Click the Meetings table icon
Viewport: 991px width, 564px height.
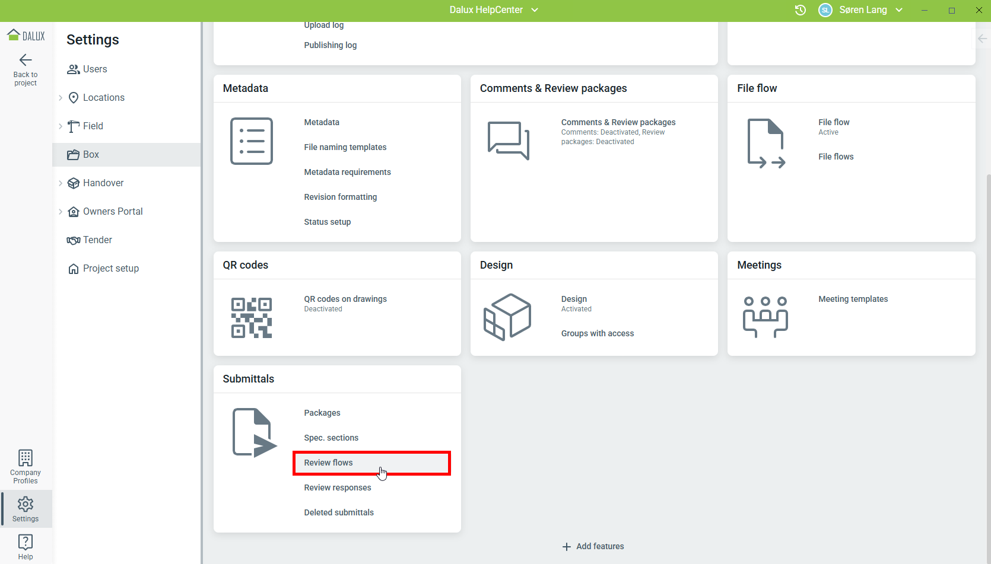[766, 317]
